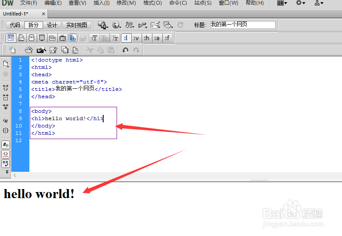Toggle the :f focus pseudo-class button
This screenshot has height=236, width=342.
pyautogui.click(x=167, y=38)
